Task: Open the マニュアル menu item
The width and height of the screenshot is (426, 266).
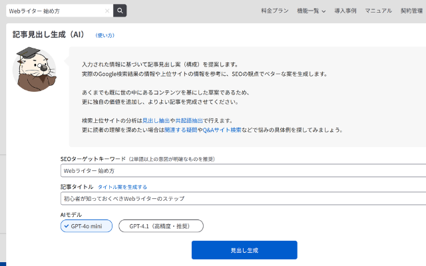Action: (378, 11)
